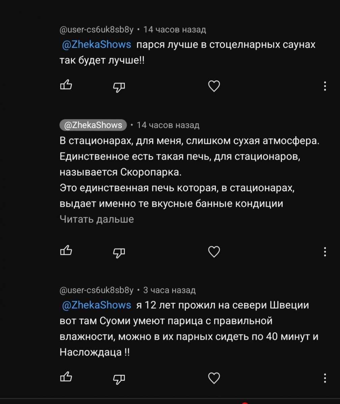Like the comment about northern Sweden
Screen dimensions: 340x404
[66, 377]
